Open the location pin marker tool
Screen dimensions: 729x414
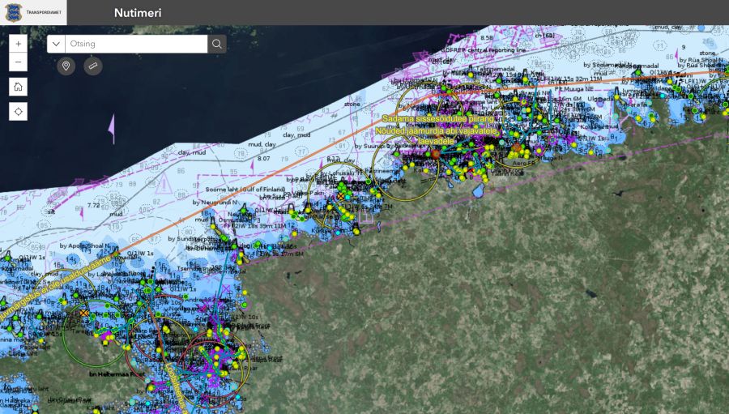tap(66, 66)
